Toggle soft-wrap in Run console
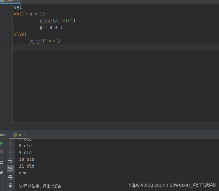The width and height of the screenshot is (219, 191). click(x=10, y=161)
